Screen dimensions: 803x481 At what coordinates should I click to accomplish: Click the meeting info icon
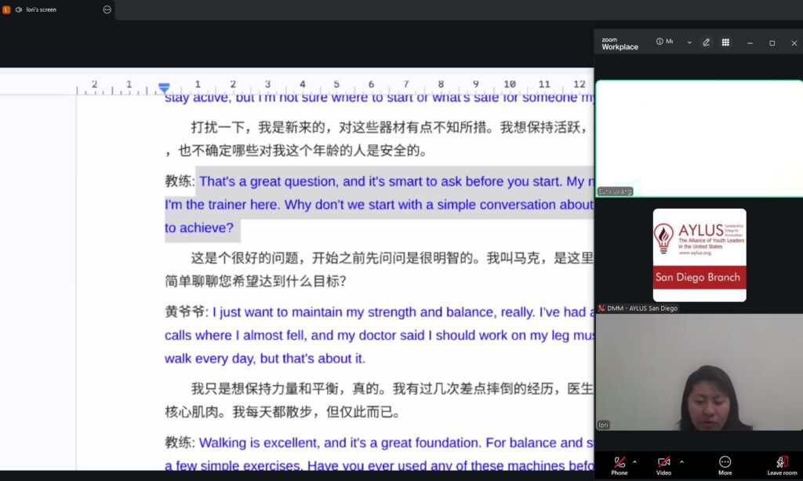[660, 42]
